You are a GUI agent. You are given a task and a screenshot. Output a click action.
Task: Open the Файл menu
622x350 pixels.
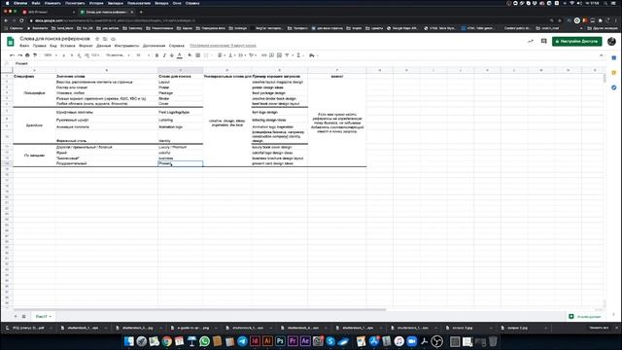pos(24,46)
